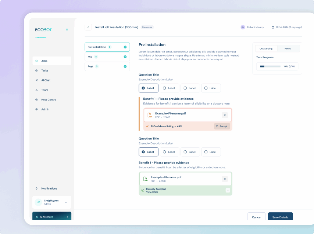Click the Save Details button
314x234 pixels.
(280, 217)
